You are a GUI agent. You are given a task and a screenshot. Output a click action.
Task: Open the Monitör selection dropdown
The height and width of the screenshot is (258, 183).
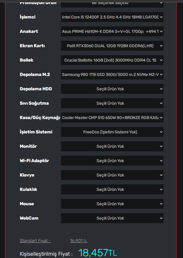tap(112, 146)
